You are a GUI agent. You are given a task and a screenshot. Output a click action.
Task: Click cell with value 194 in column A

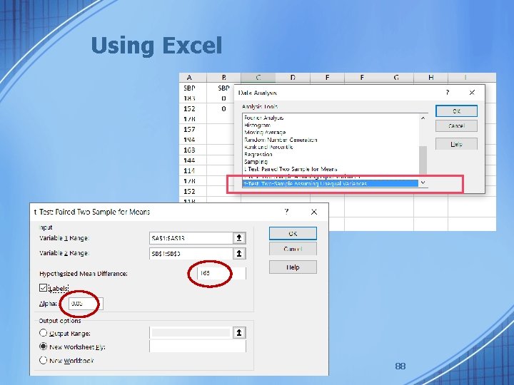pyautogui.click(x=193, y=140)
